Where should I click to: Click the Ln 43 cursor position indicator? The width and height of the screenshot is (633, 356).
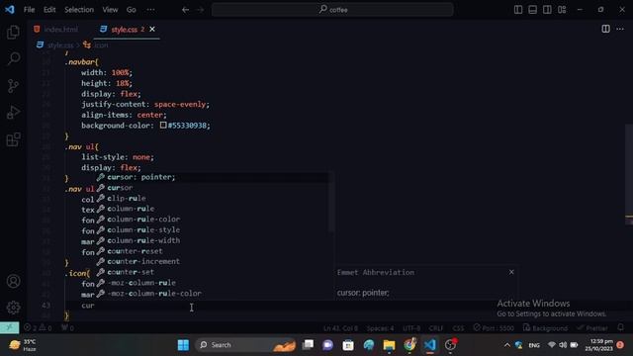[x=340, y=328]
